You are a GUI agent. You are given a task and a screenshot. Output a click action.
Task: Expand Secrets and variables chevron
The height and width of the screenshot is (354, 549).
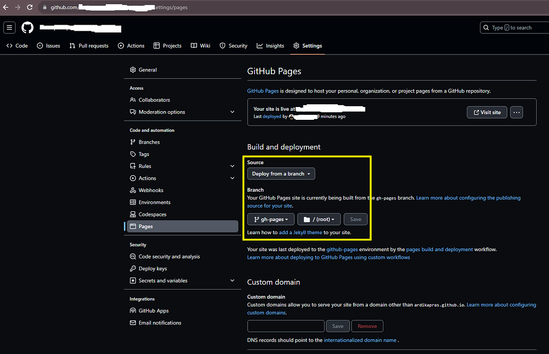tap(232, 281)
